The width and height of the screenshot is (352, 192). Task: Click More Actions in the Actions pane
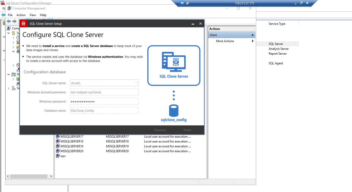[225, 41]
